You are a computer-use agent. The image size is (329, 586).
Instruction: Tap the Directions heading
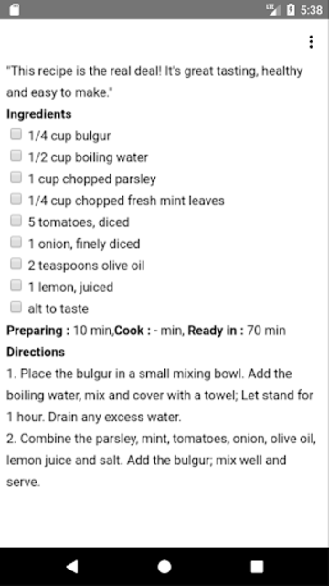(x=36, y=352)
